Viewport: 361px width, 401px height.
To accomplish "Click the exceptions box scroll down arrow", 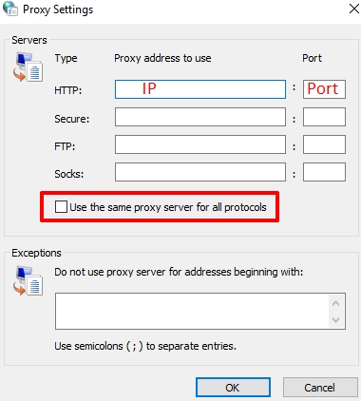I will [336, 320].
